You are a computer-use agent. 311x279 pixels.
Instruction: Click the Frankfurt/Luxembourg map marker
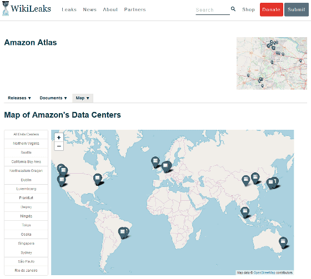166,166
